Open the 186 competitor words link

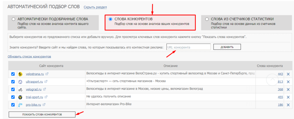pos(280,105)
